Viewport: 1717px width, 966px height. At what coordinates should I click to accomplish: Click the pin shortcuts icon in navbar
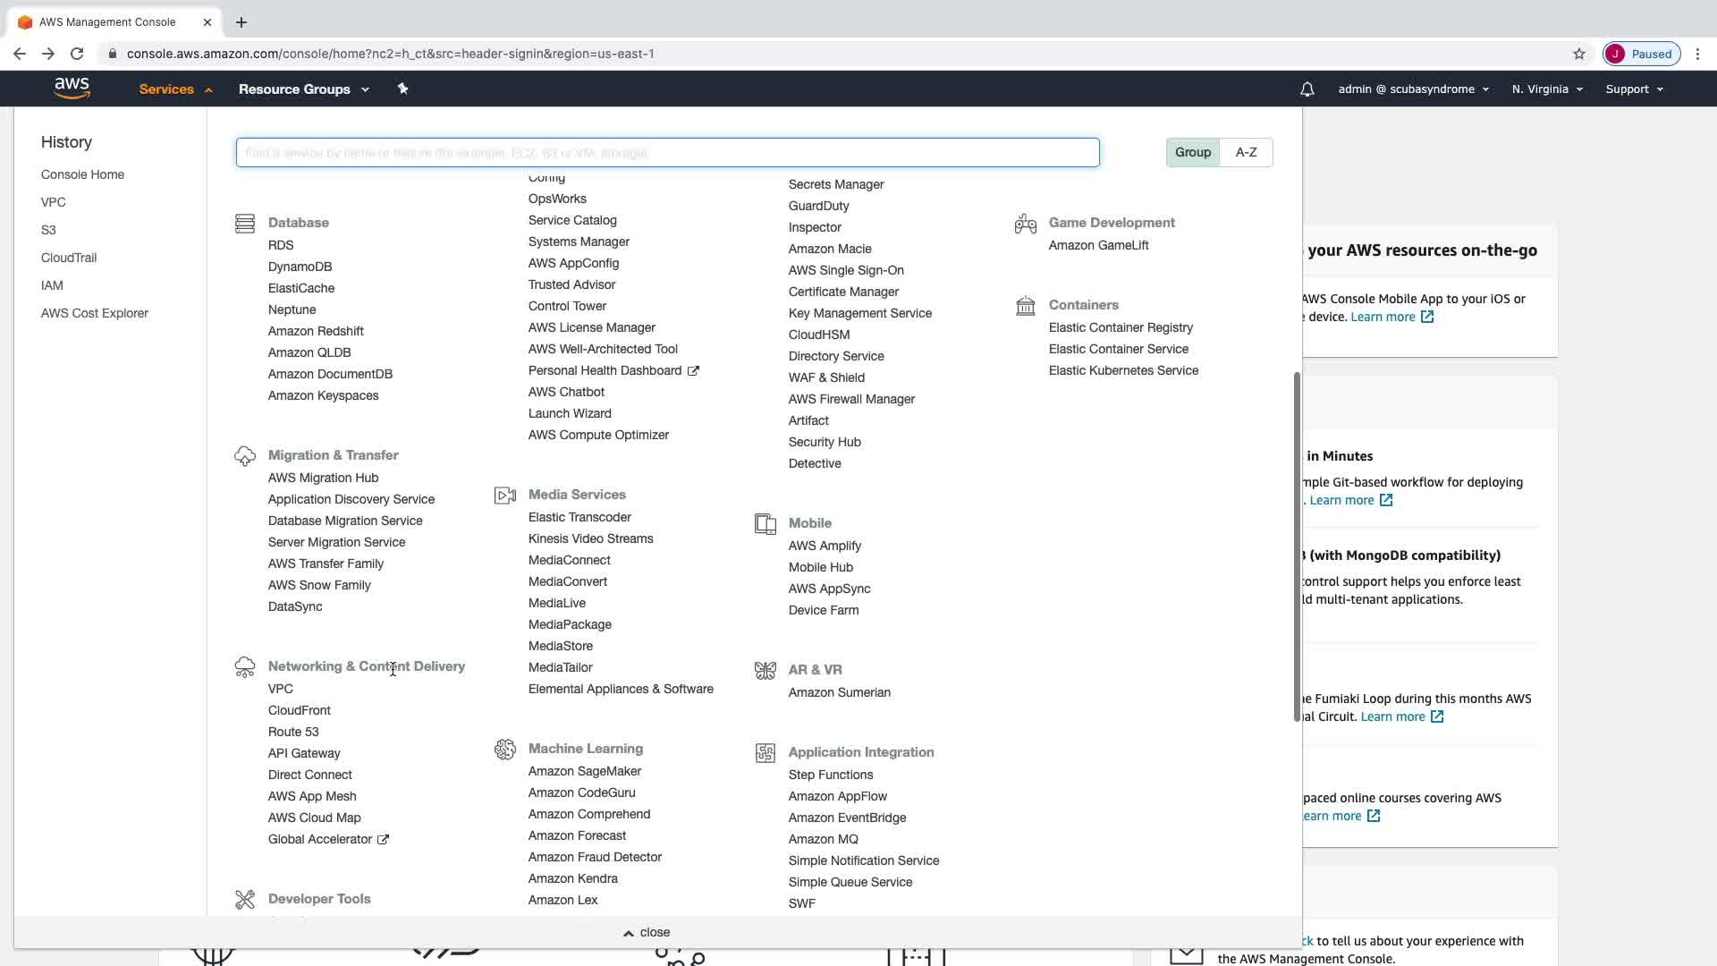point(402,89)
